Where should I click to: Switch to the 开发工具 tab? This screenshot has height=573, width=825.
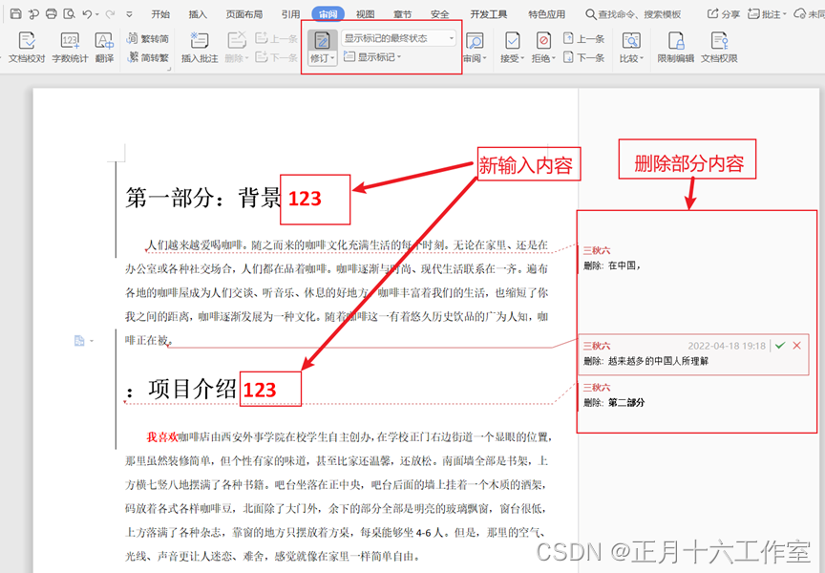tap(488, 14)
